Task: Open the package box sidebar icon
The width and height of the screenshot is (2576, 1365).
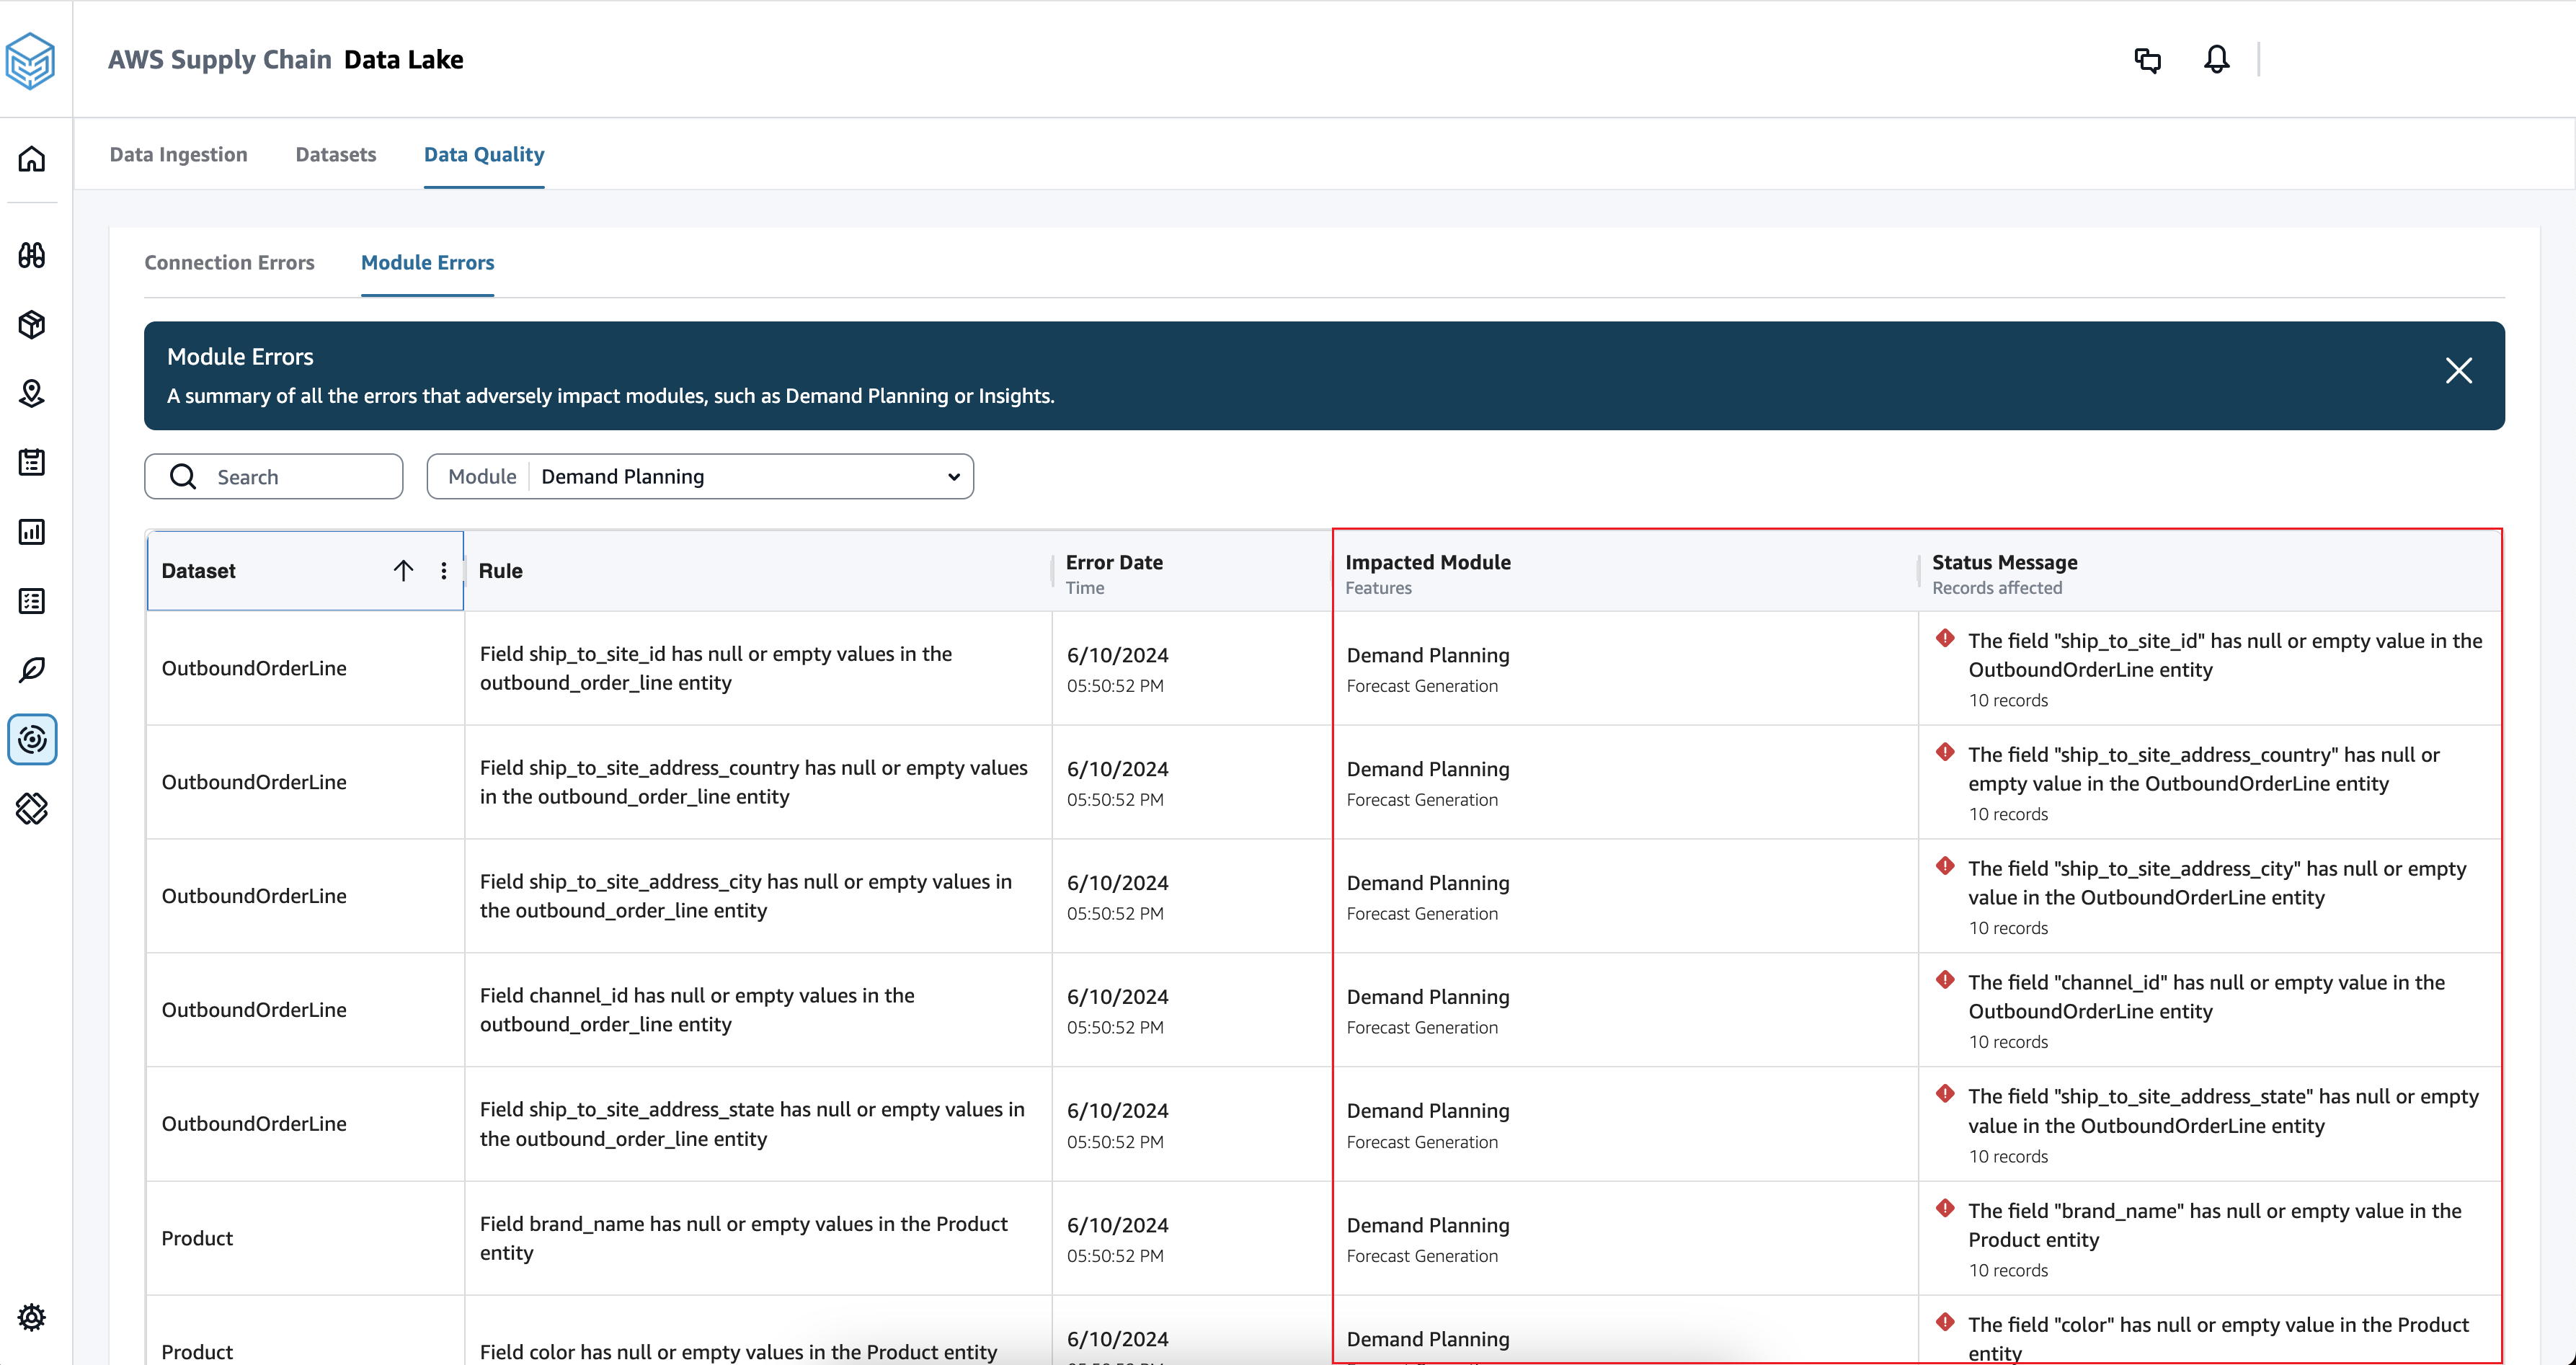Action: point(32,324)
